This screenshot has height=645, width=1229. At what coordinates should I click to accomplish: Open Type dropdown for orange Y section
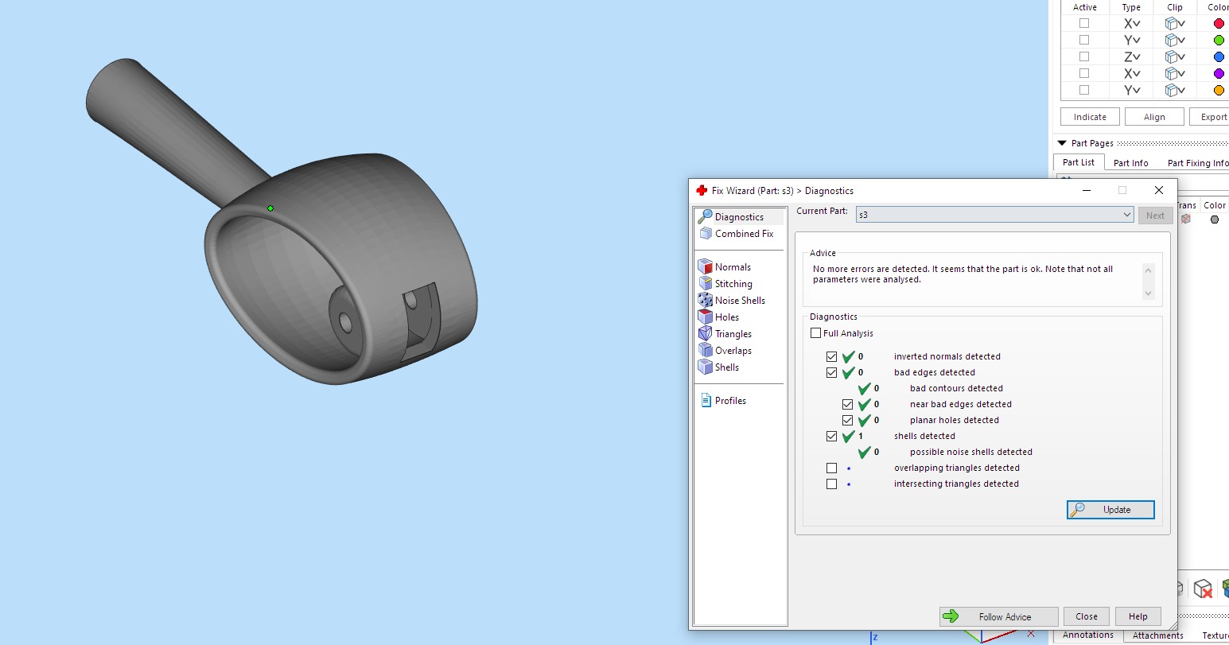pos(1132,91)
